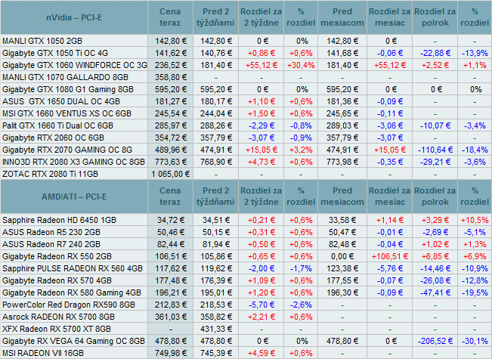Click 'Gigabyte RTX 2070 GAMING OC 8G'
492x359 pixels.
[x=67, y=150]
